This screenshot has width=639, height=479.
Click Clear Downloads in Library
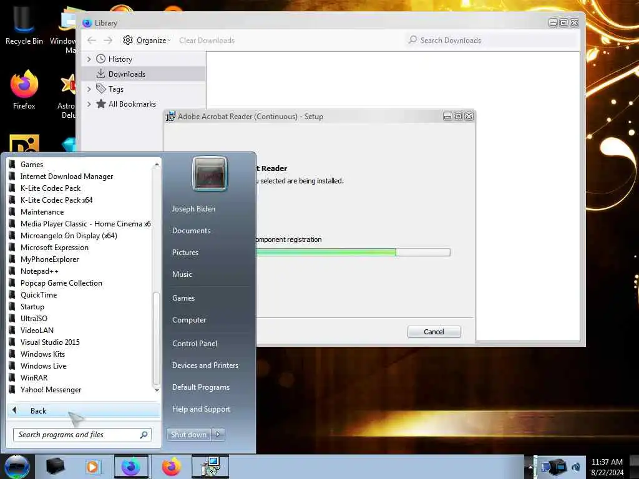tap(207, 41)
